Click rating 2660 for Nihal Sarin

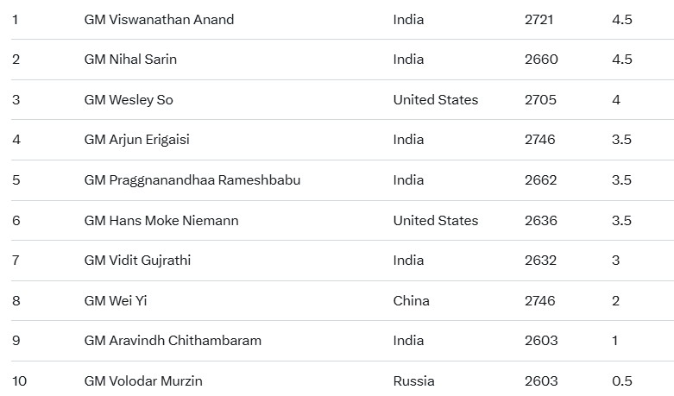click(x=541, y=60)
